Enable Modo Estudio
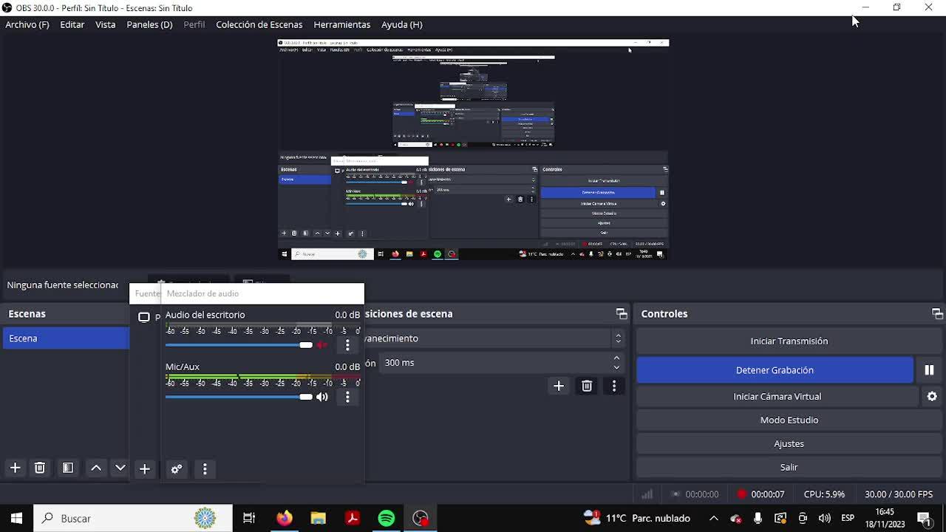The width and height of the screenshot is (946, 532). coord(789,420)
